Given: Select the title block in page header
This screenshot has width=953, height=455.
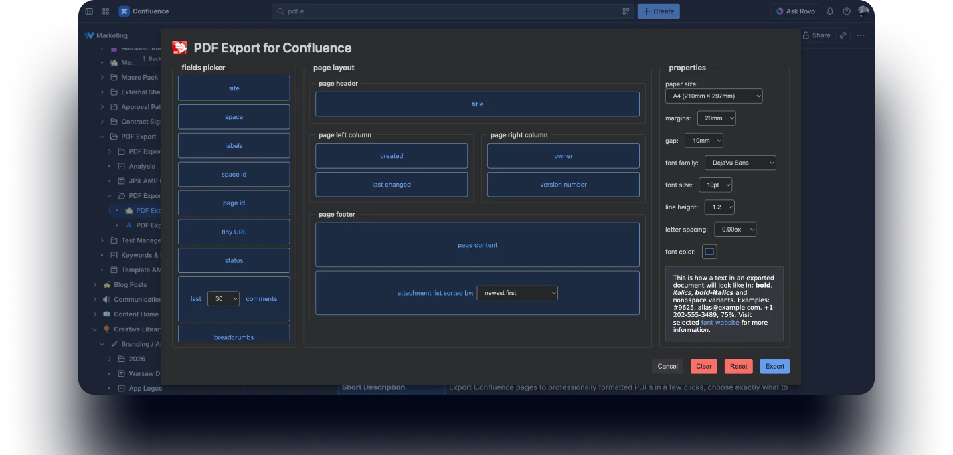Looking at the screenshot, I should coord(477,104).
